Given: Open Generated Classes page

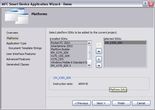Looking at the screenshot, I should (x=18, y=64).
